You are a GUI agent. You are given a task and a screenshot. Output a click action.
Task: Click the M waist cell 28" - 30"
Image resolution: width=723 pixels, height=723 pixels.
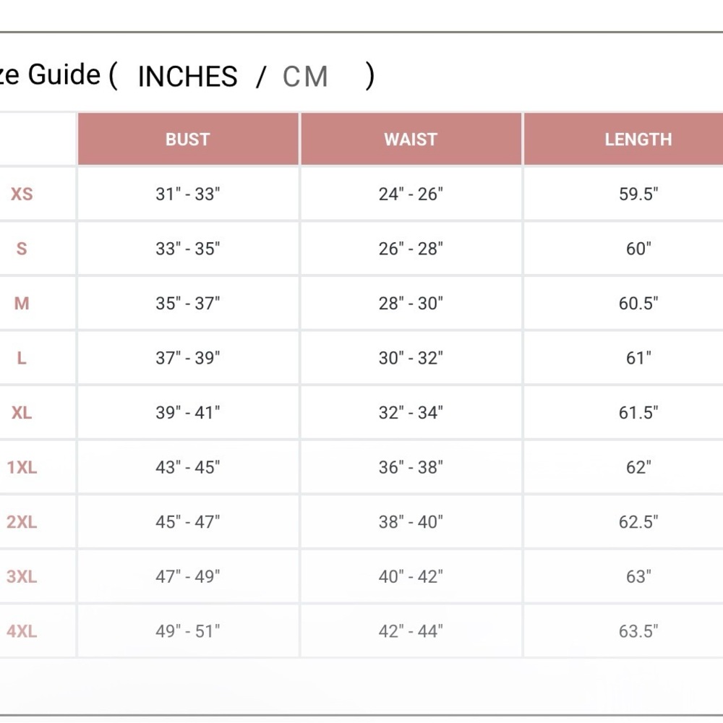(411, 303)
